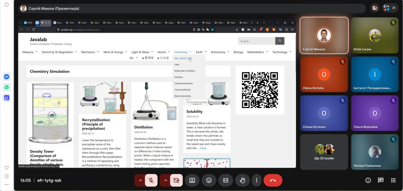Image resolution: width=403 pixels, height=191 pixels.
Task: Open the activities grid icon
Action: tap(393, 180)
